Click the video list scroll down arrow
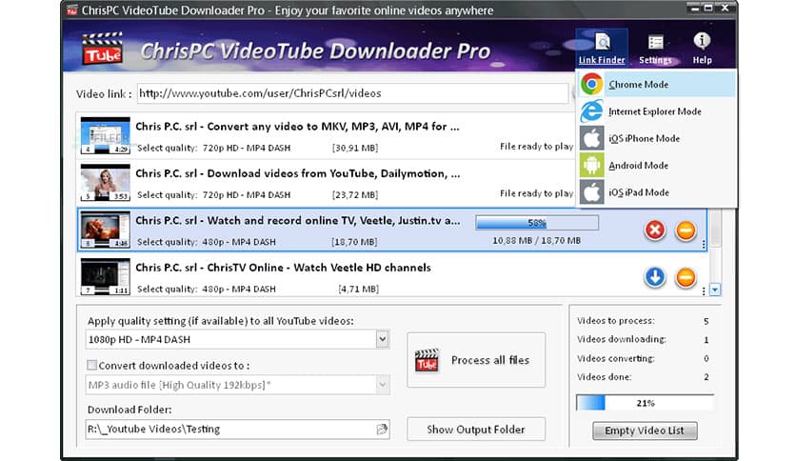The height and width of the screenshot is (461, 796). [x=715, y=291]
